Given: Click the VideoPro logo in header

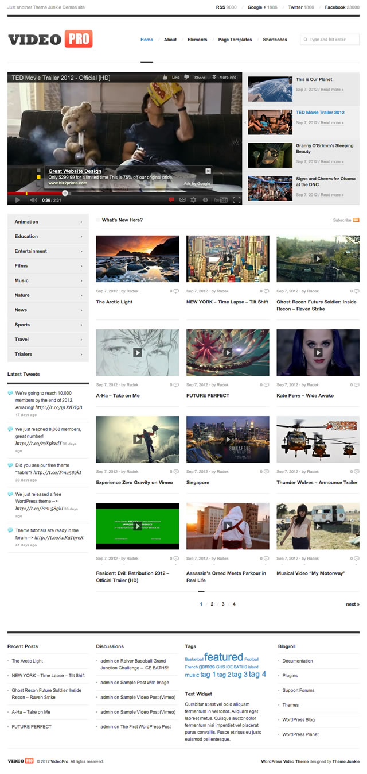Looking at the screenshot, I should tap(50, 39).
